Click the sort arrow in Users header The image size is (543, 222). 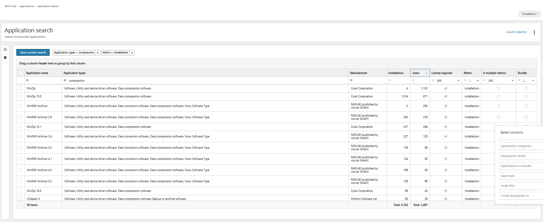426,73
